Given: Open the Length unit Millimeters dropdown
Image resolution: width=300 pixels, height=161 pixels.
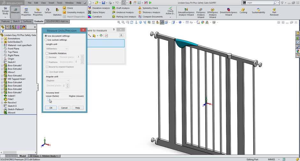Looking at the screenshot, I should click(x=57, y=49).
